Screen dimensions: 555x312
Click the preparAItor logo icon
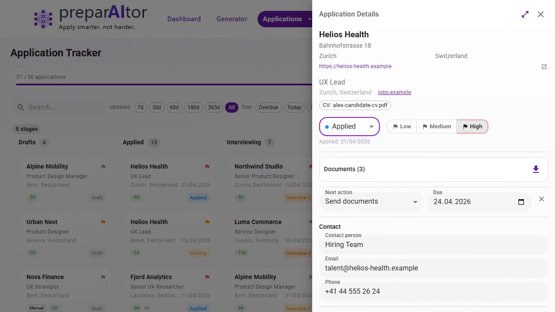[x=43, y=19]
